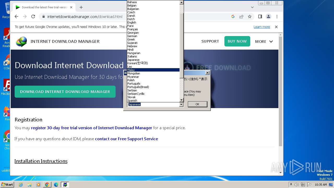Collapse the language combo box arrow

(x=181, y=104)
